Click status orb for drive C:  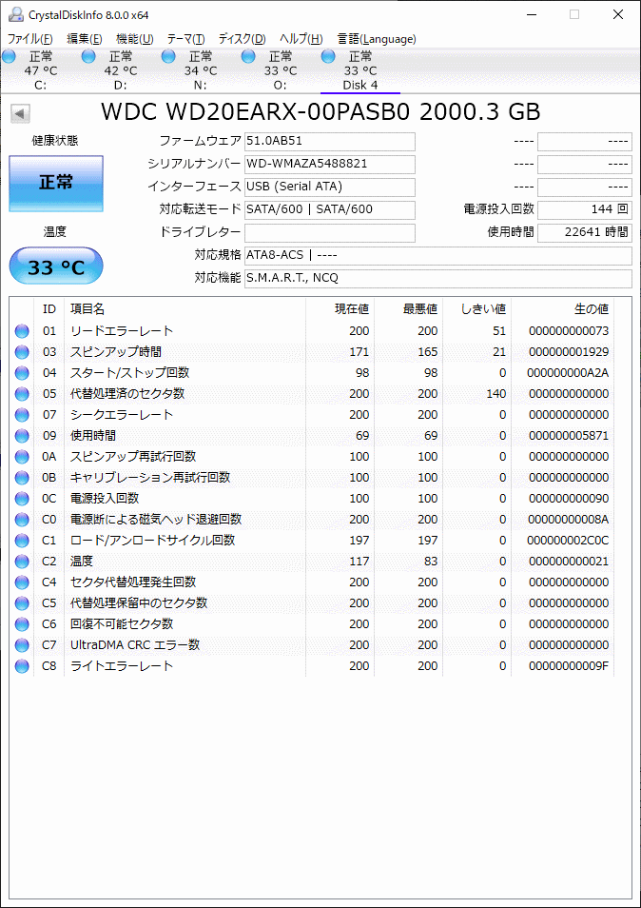10,57
